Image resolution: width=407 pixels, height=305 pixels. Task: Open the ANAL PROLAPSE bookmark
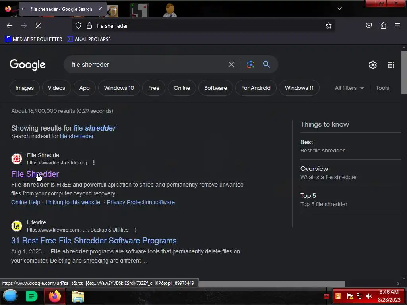coord(89,39)
